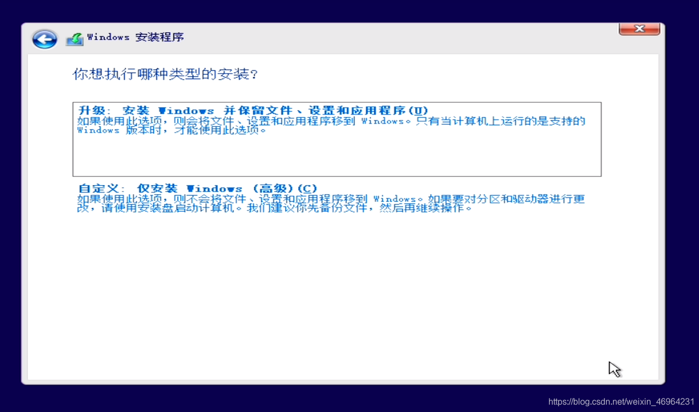The image size is (699, 412).
Task: Click the custom description starting with 如果使用此选项,则不会将文件
Action: (x=331, y=203)
